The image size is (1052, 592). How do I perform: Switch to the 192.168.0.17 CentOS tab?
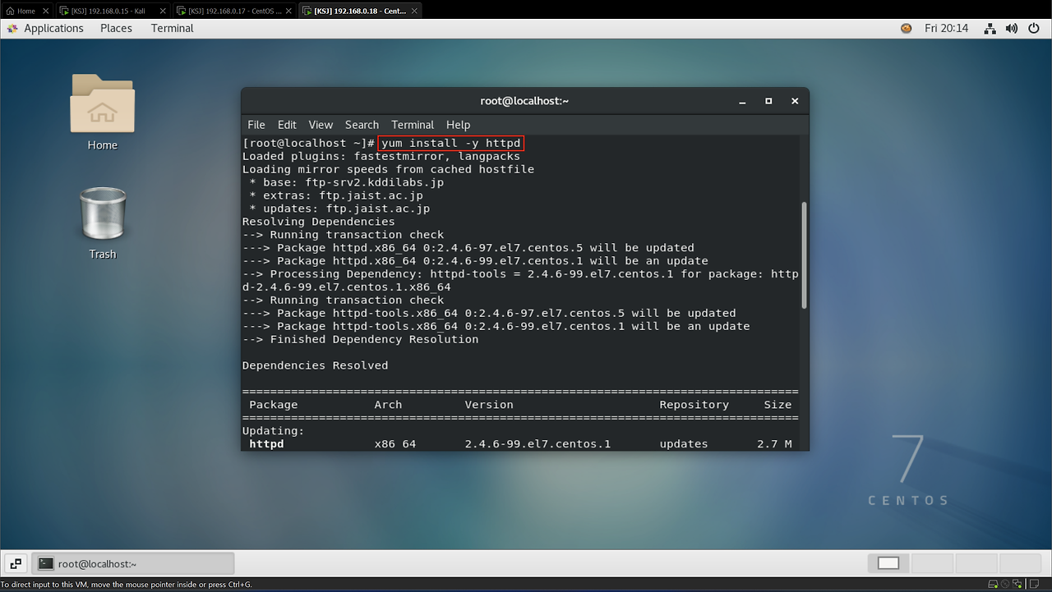233,11
